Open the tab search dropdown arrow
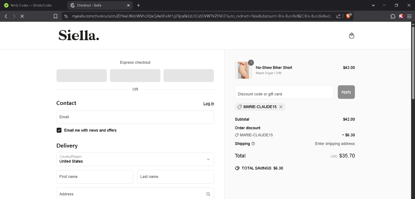This screenshot has height=199, width=415. (x=373, y=5)
